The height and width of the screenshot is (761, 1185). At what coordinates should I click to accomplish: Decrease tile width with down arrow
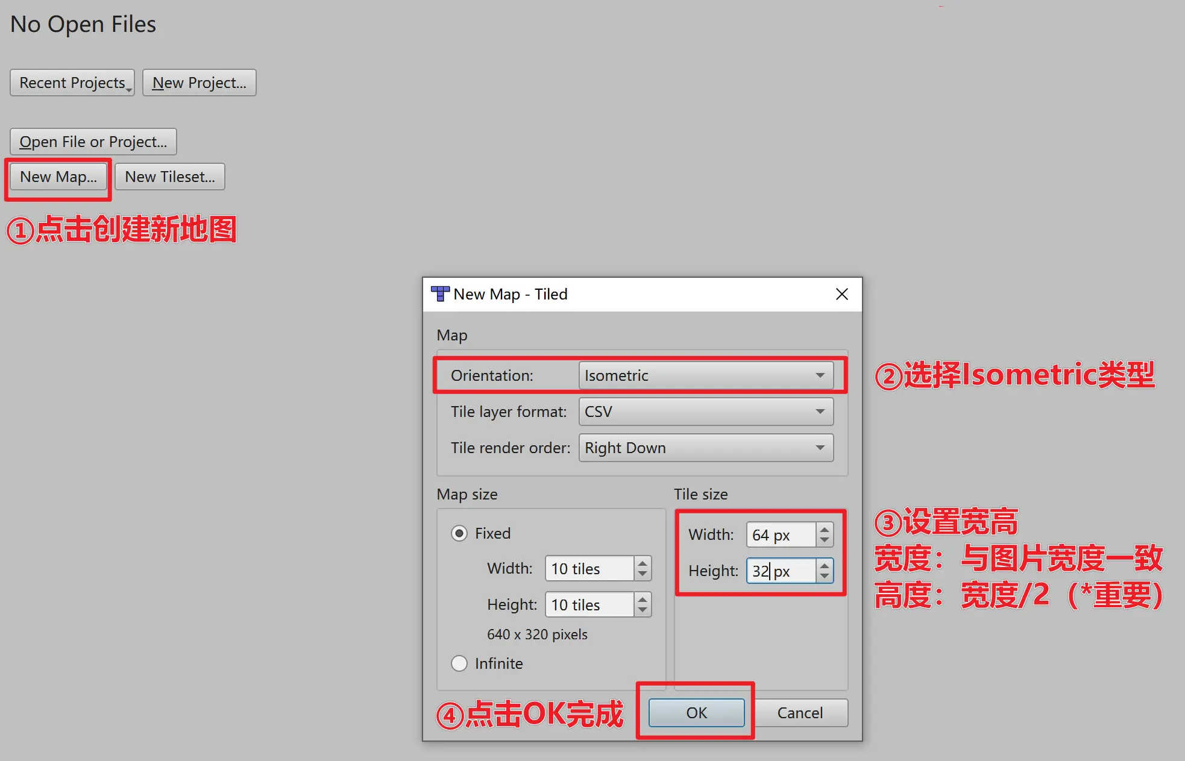point(825,540)
